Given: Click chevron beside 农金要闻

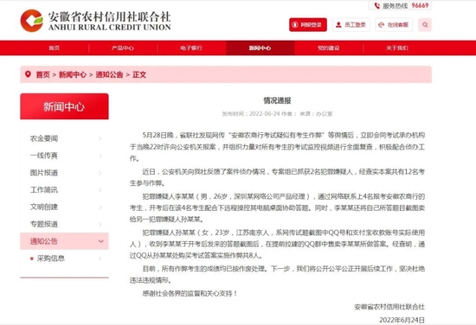Looking at the screenshot, I should coord(100,139).
